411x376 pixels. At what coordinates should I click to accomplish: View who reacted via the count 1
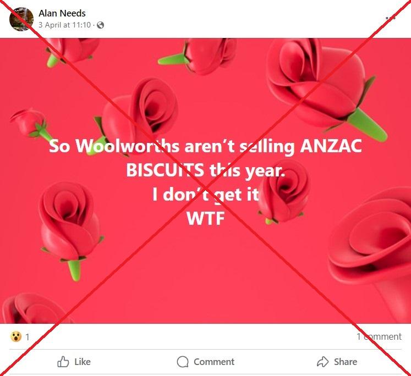point(28,337)
